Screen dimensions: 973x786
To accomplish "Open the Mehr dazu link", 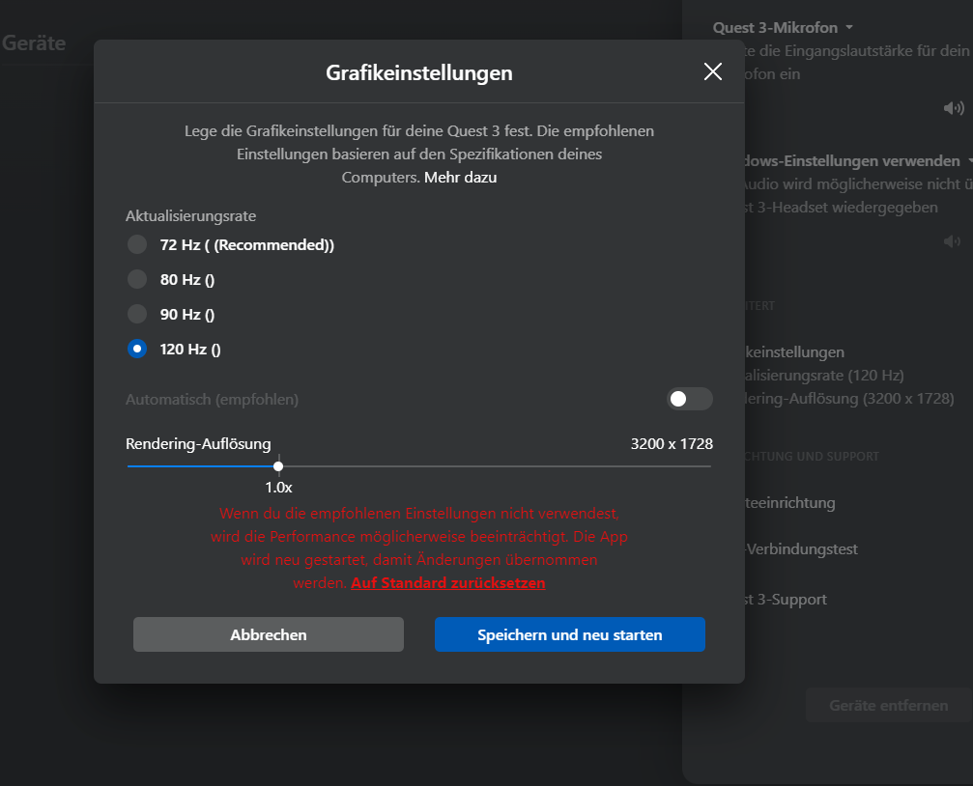I will coord(461,178).
